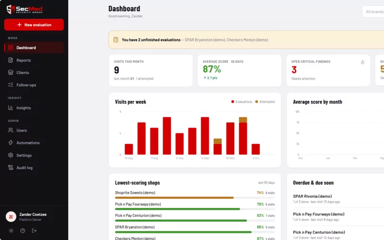
Task: Navigate to Follow-ups
Action: point(34,85)
